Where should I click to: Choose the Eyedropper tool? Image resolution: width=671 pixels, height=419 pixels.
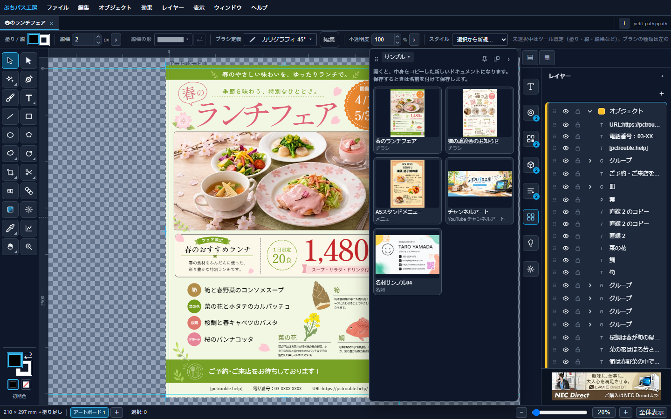10,228
